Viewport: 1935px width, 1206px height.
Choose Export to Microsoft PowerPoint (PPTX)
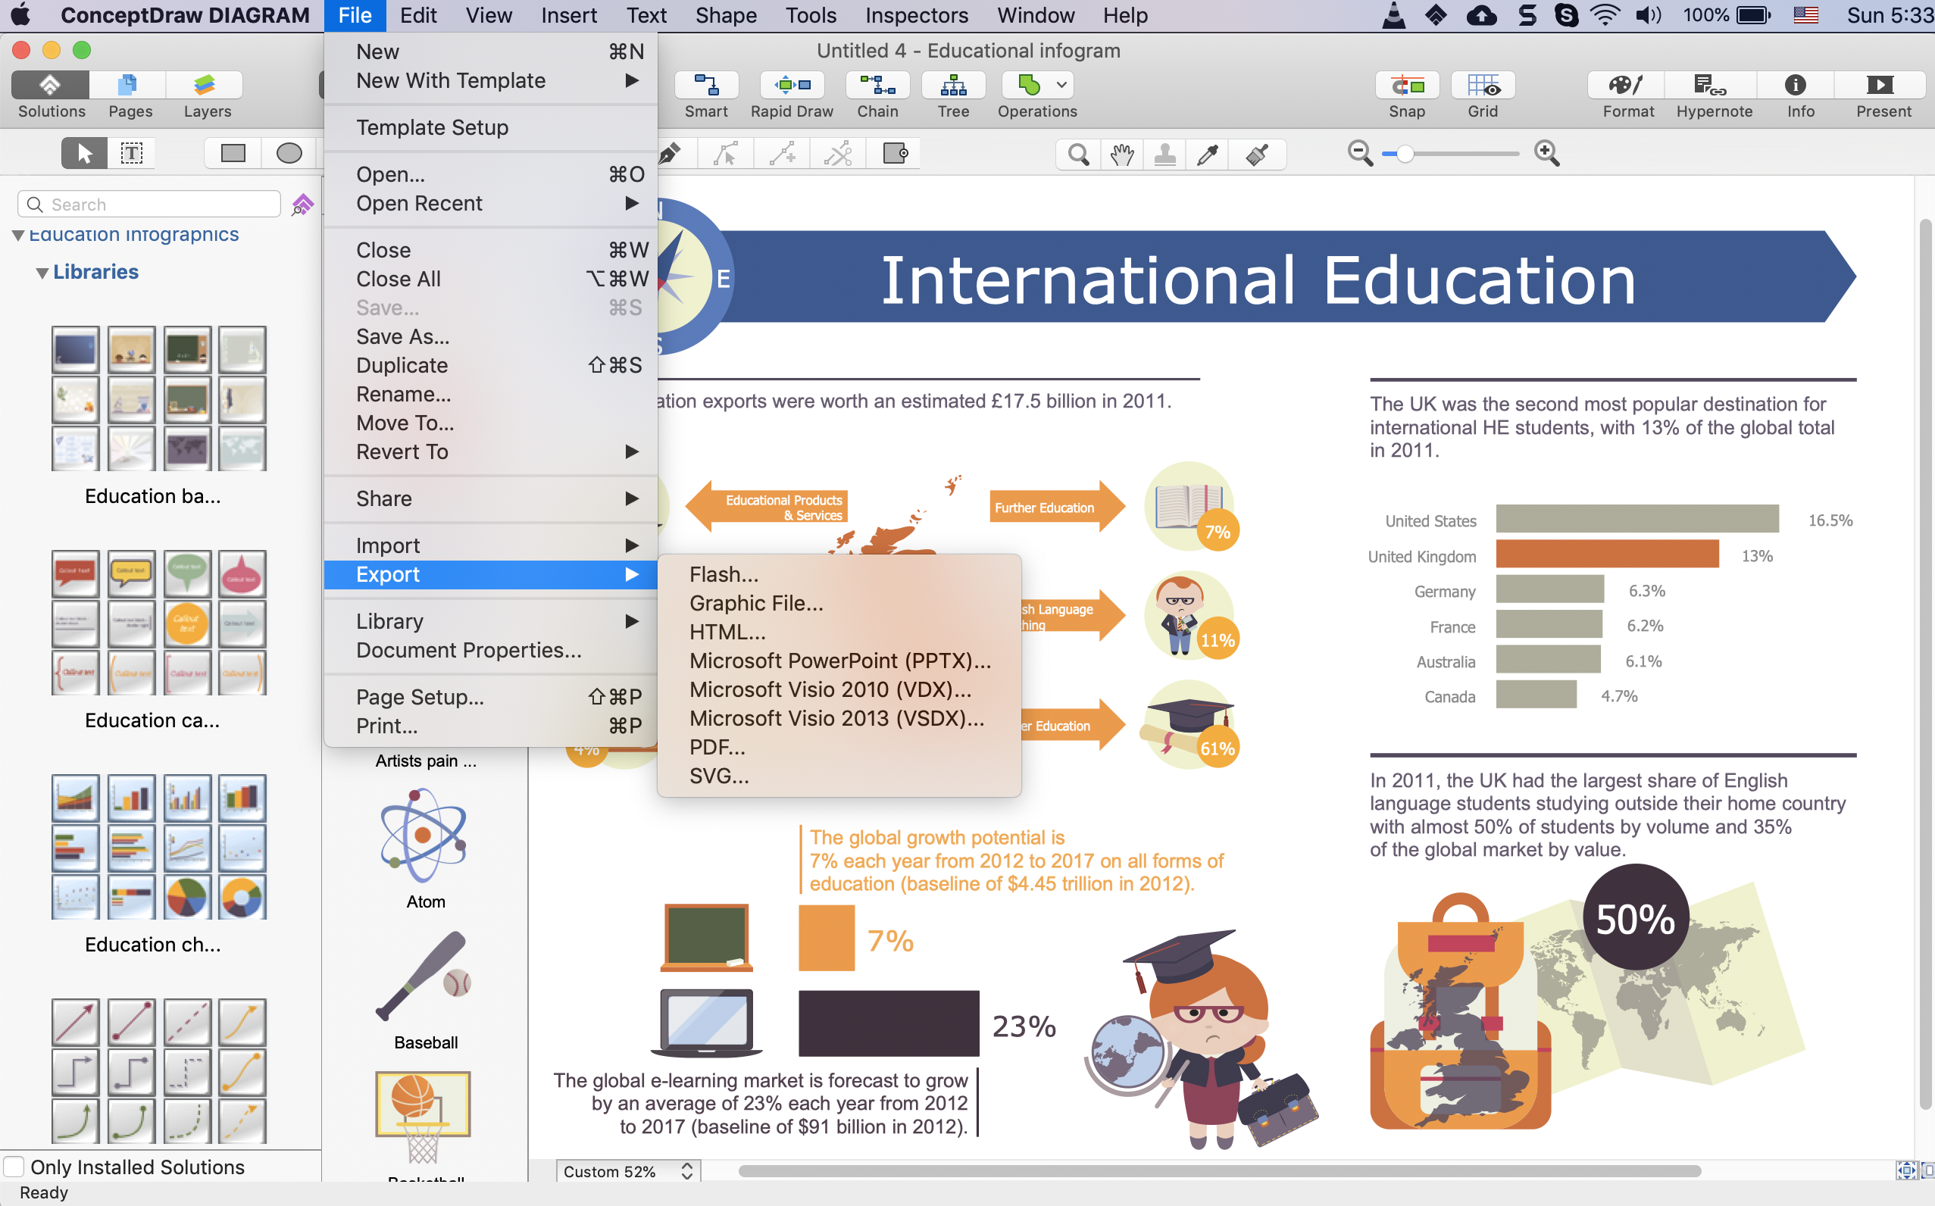pos(839,661)
